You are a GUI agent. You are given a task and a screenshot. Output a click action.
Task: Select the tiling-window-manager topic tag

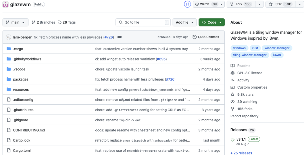250,55
